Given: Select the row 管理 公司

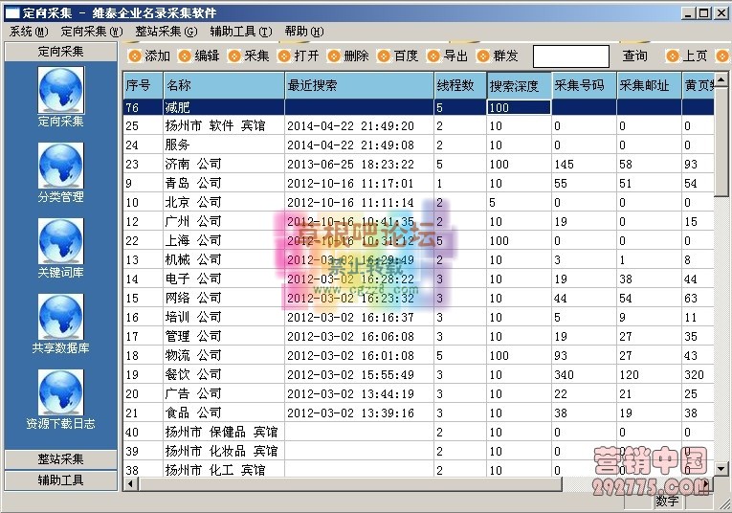Looking at the screenshot, I should tap(419, 337).
